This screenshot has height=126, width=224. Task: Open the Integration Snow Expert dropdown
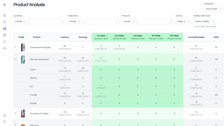point(213,9)
